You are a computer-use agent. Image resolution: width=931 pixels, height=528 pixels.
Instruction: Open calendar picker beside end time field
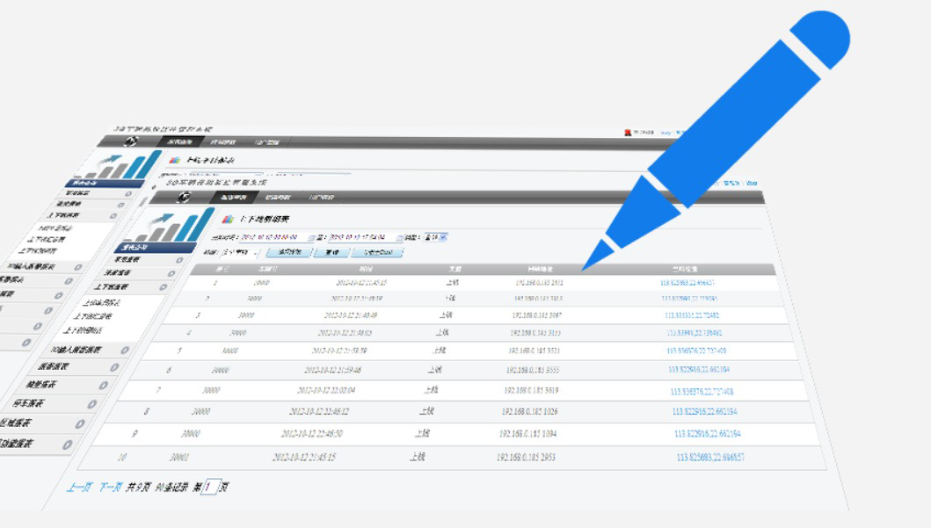point(400,237)
